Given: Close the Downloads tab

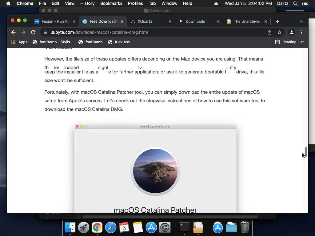Looking at the screenshot, I should [218, 22].
